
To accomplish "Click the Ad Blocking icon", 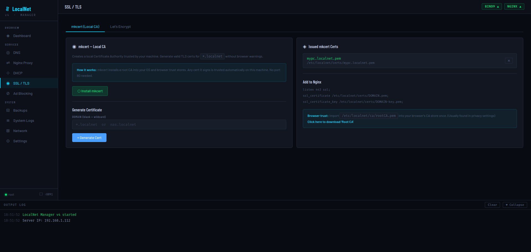I will tap(8, 94).
